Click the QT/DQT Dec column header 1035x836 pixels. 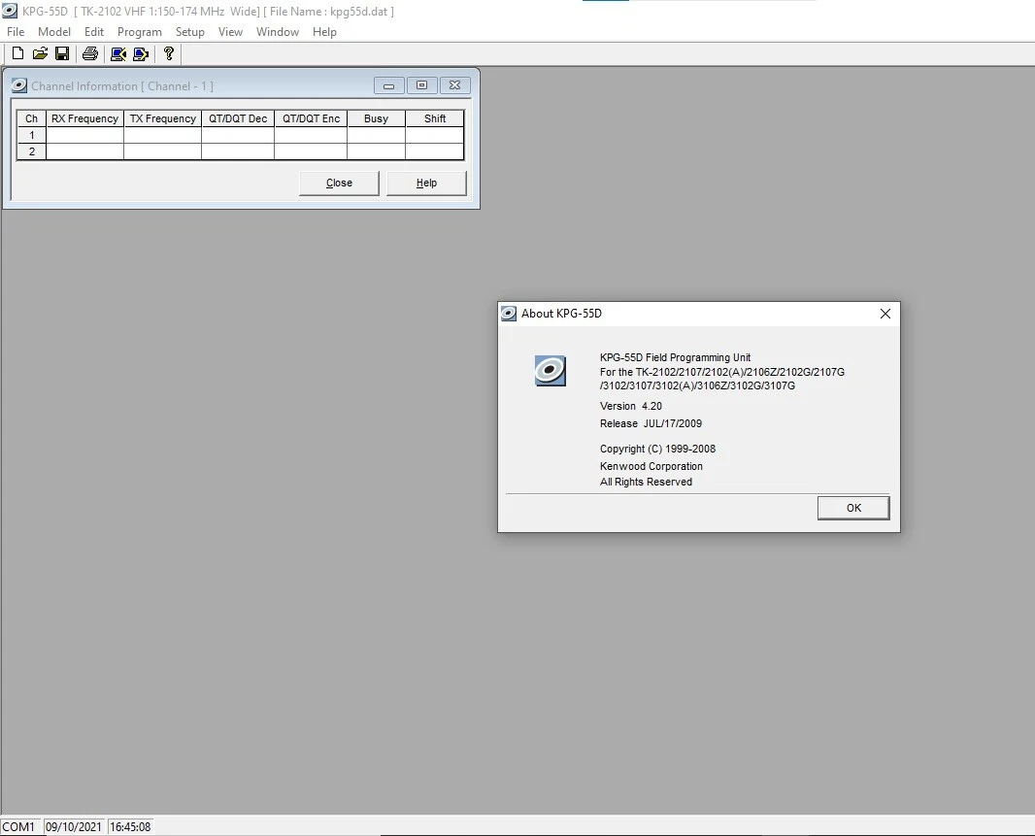coord(238,118)
